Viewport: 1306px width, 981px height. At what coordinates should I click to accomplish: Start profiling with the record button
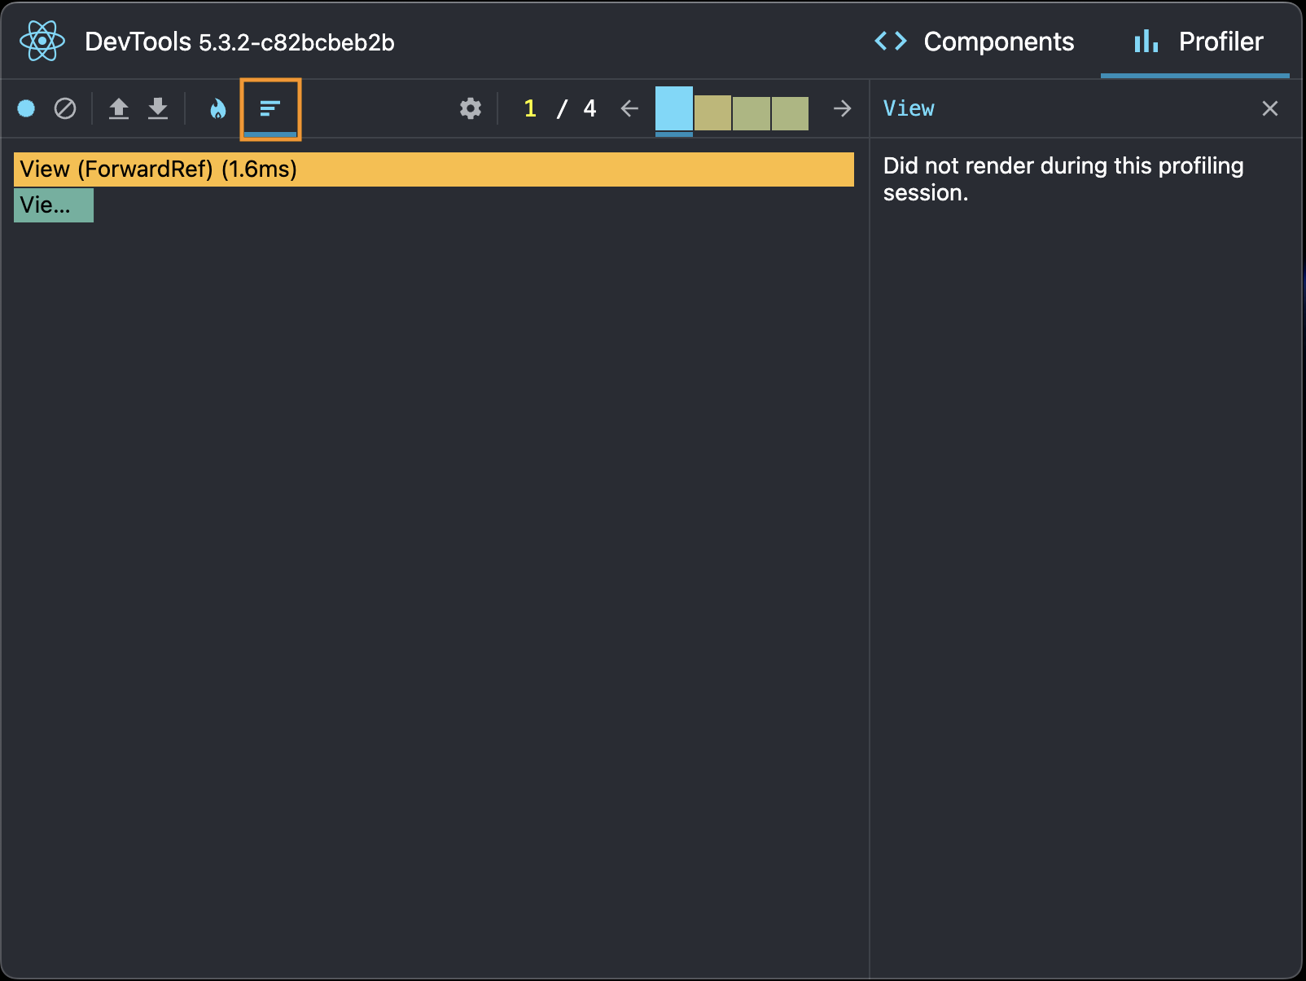(x=26, y=108)
